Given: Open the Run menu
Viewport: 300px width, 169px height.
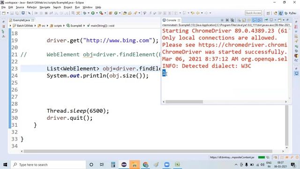Looking at the screenshot, I should point(77,8).
